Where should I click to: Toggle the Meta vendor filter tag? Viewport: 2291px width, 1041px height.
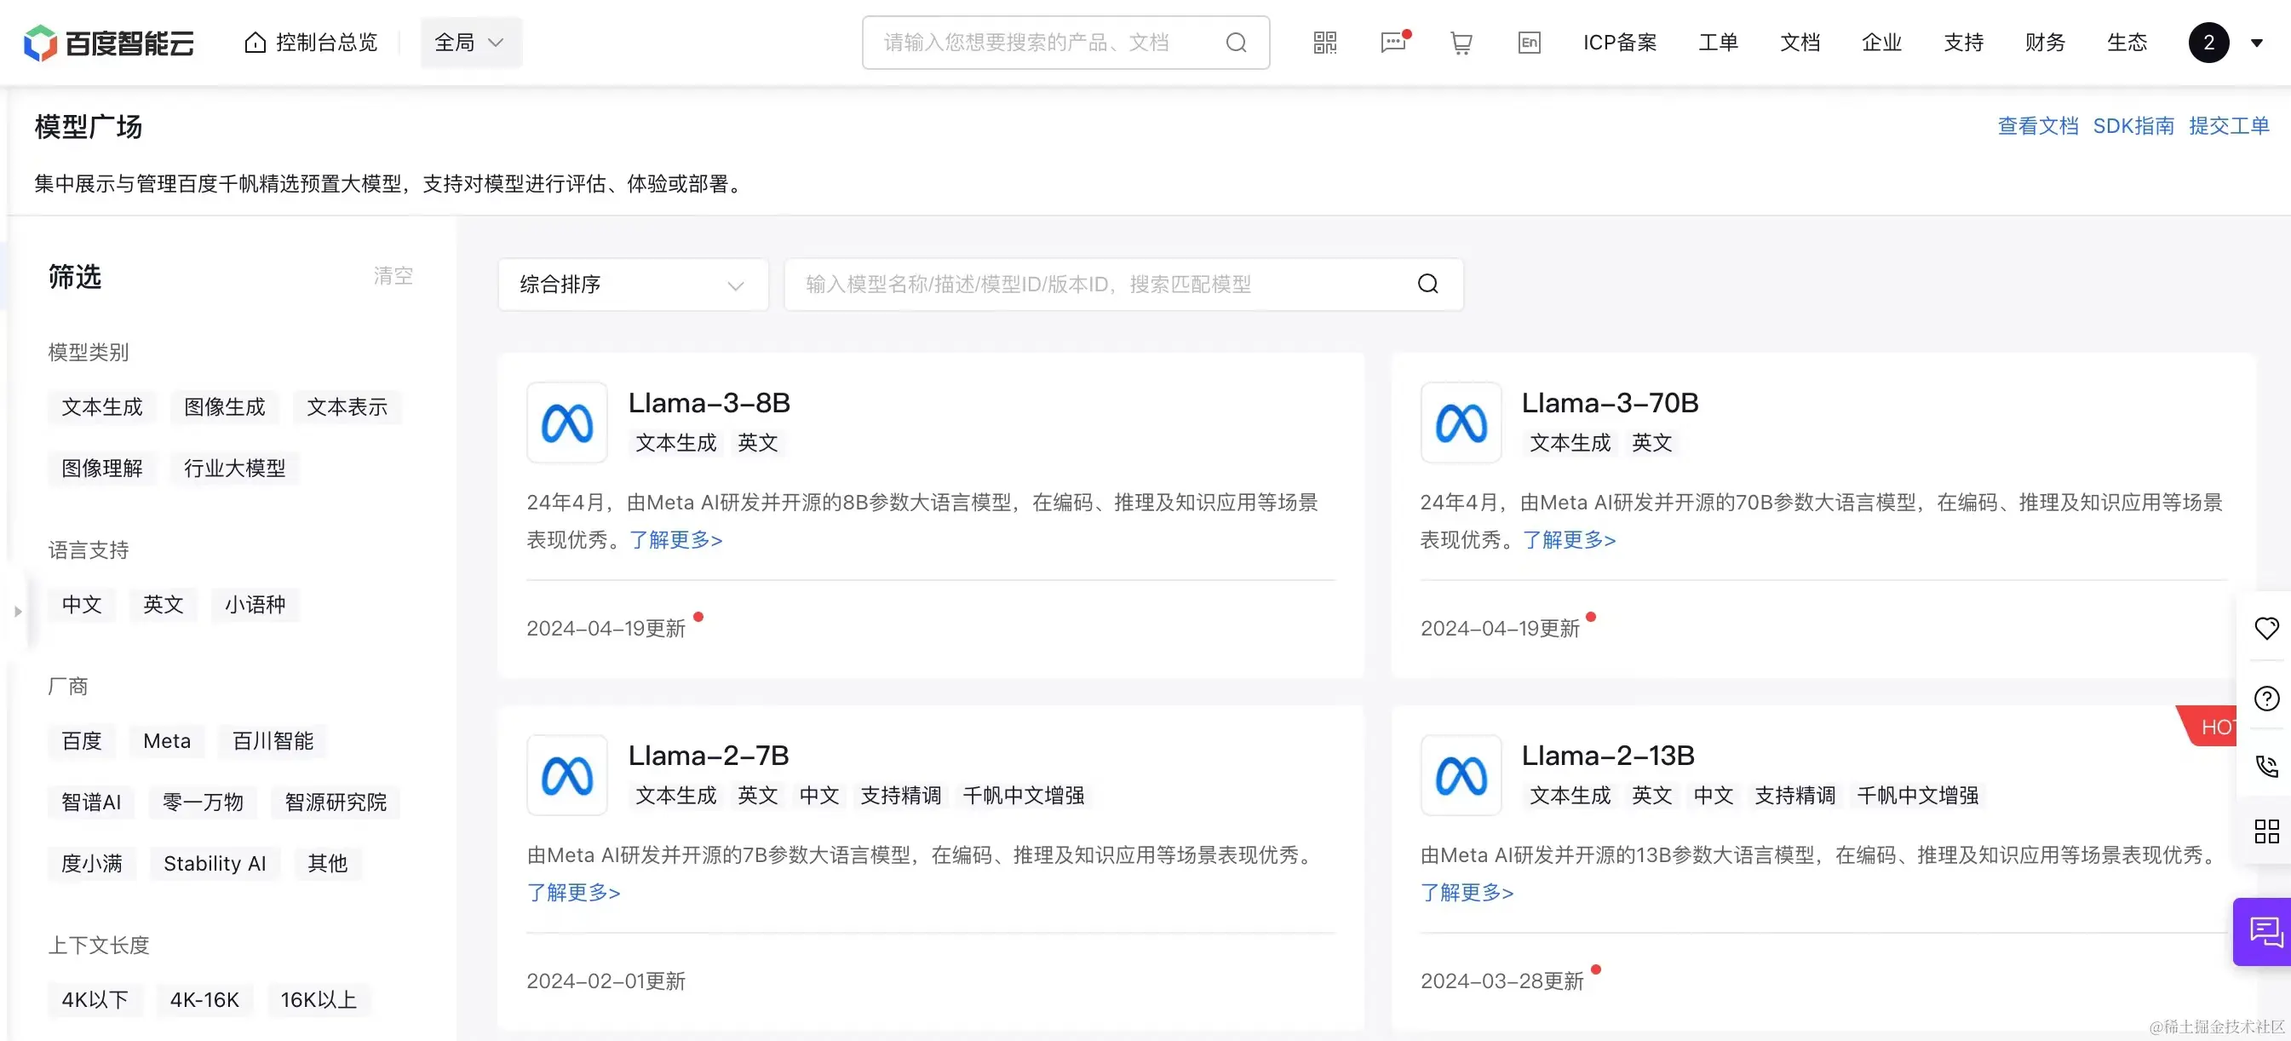pyautogui.click(x=166, y=741)
